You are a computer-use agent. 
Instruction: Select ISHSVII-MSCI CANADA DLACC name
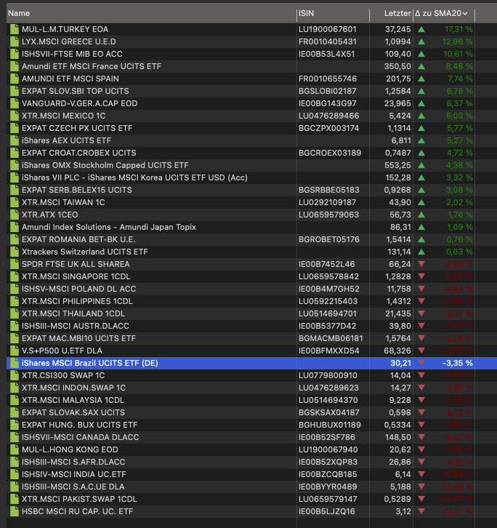pos(81,437)
